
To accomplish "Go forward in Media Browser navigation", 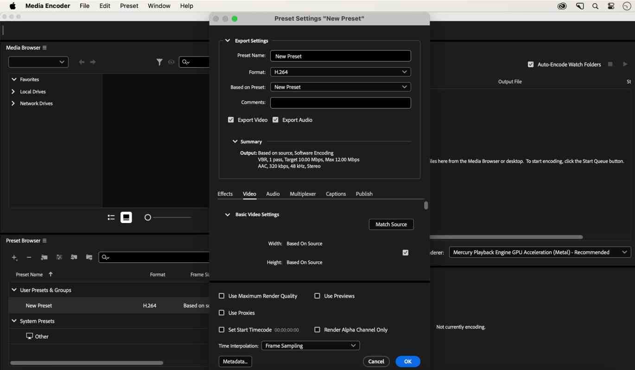I will 93,62.
